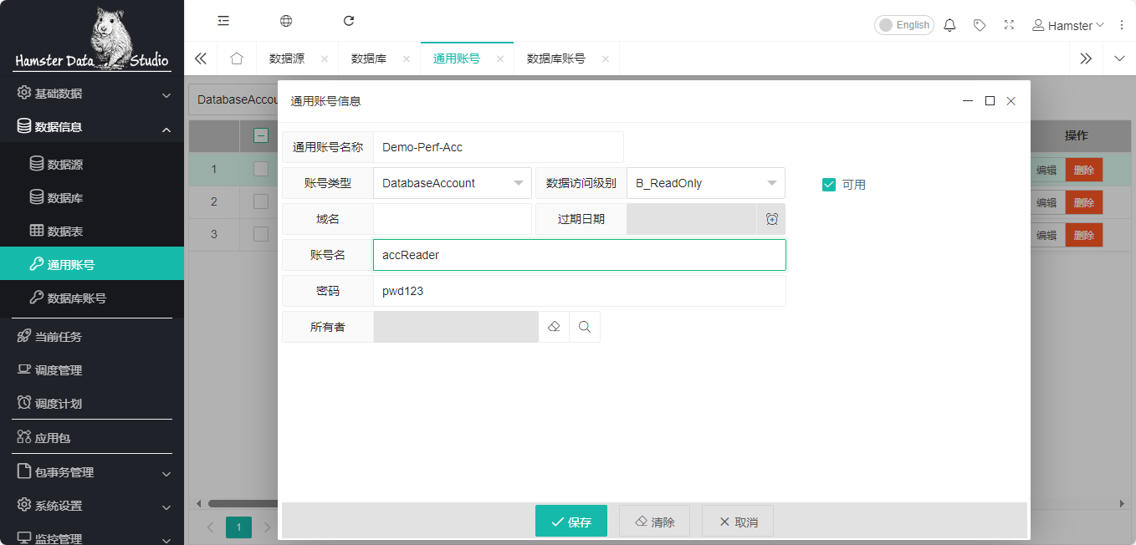This screenshot has width=1136, height=545.
Task: Refresh the page with the reload icon
Action: tap(349, 21)
